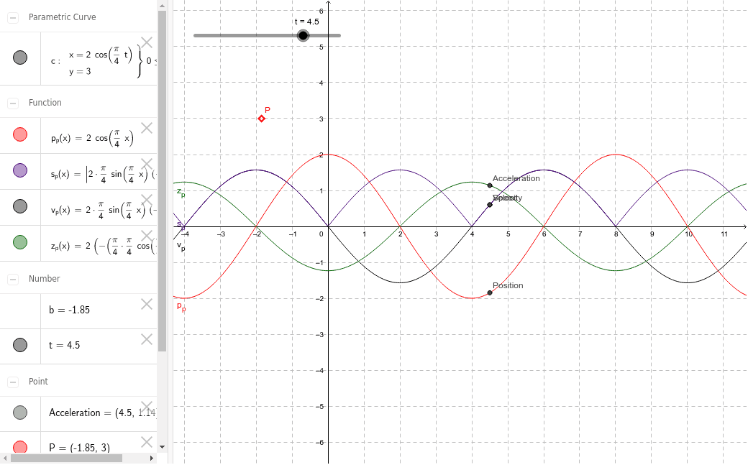The width and height of the screenshot is (748, 465).
Task: Click the horizontal scrollbar right arrow
Action: [152, 459]
